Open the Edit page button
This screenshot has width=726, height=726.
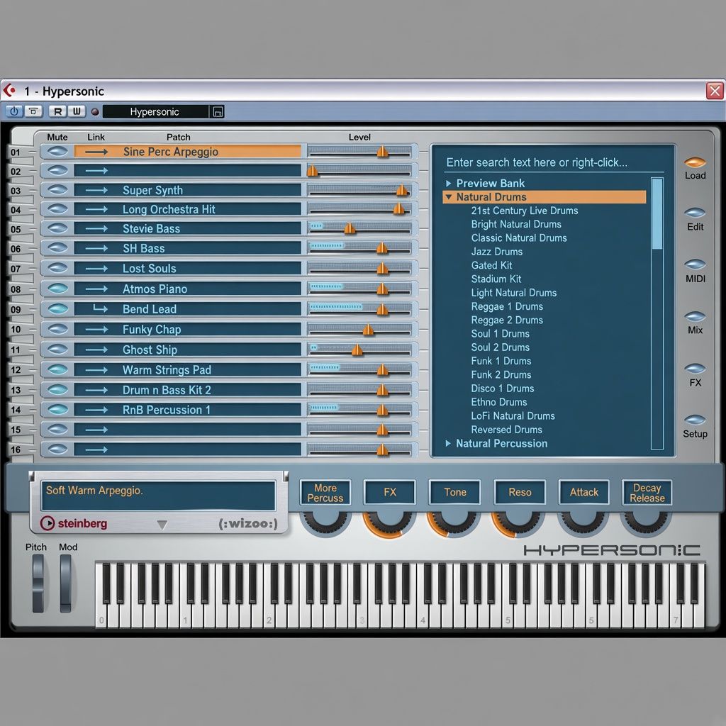tap(695, 213)
